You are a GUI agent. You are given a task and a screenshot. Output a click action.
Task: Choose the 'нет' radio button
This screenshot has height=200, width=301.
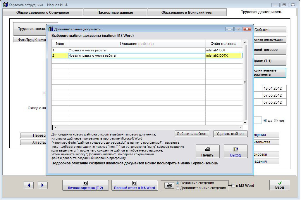click(276, 121)
